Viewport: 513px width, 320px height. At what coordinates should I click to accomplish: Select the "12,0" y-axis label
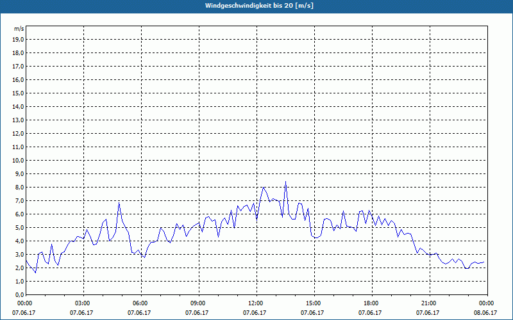click(x=18, y=134)
